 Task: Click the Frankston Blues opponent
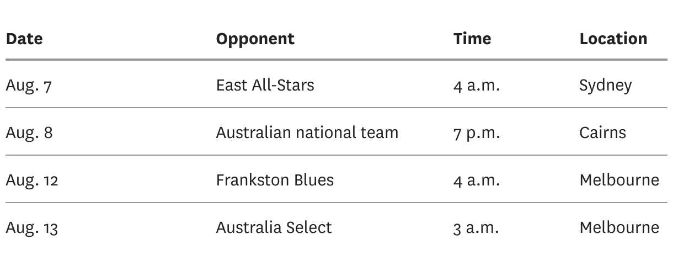(275, 180)
